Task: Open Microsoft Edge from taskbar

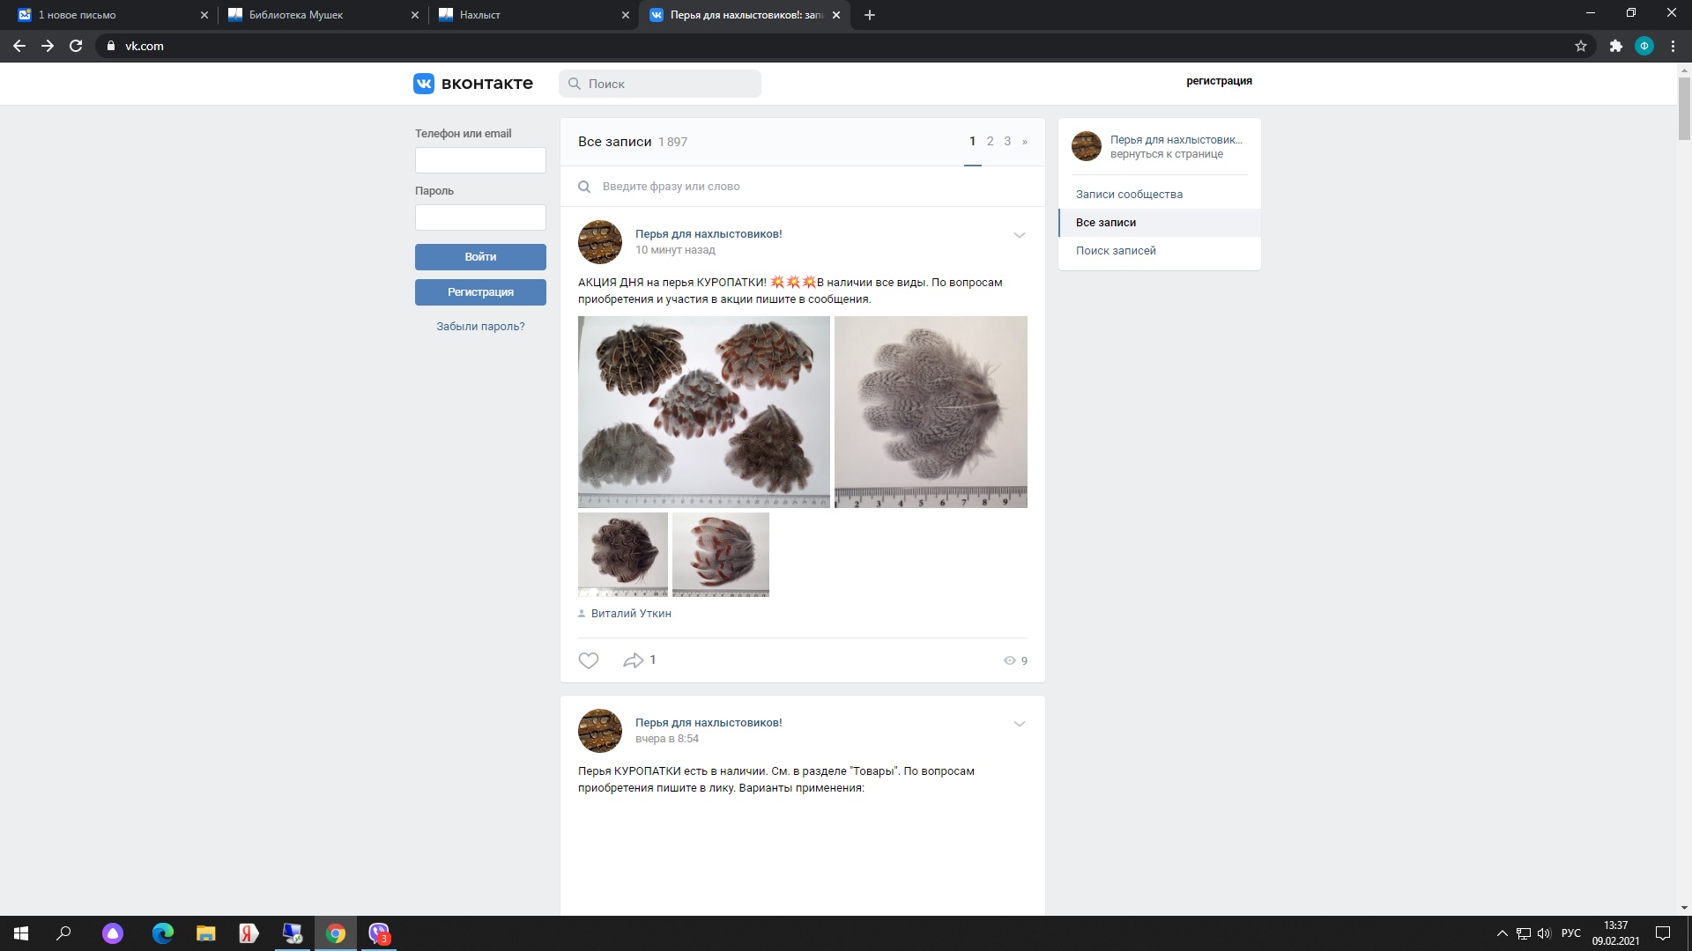Action: [x=162, y=933]
